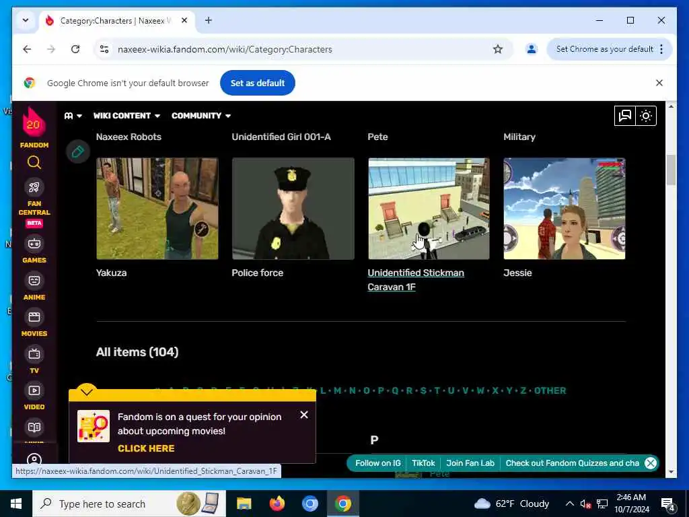Open the Windows Start menu
The width and height of the screenshot is (689, 517).
[x=16, y=504]
